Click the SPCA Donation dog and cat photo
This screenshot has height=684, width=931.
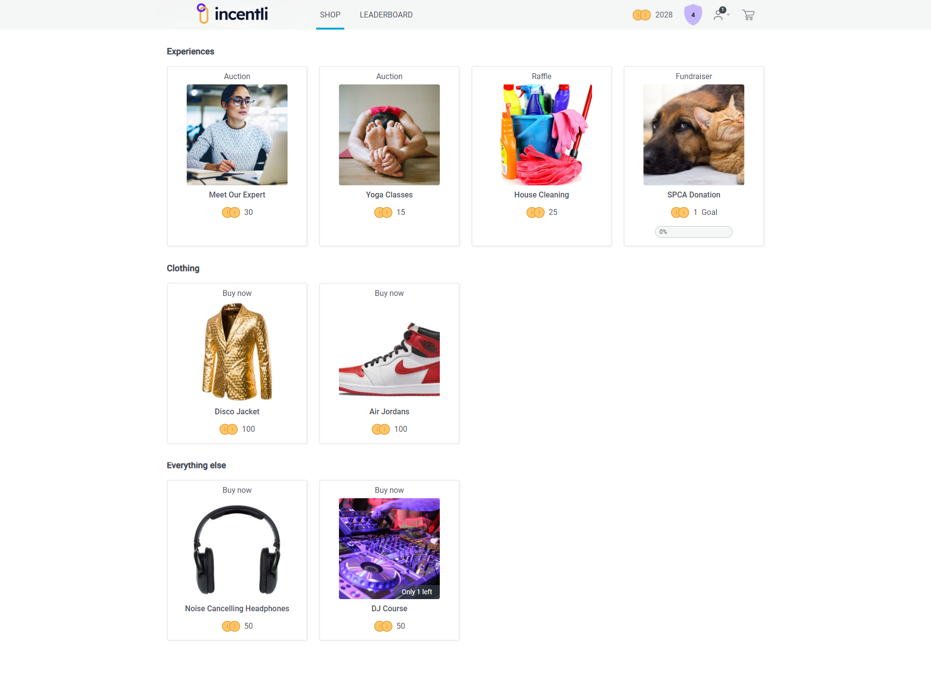694,135
